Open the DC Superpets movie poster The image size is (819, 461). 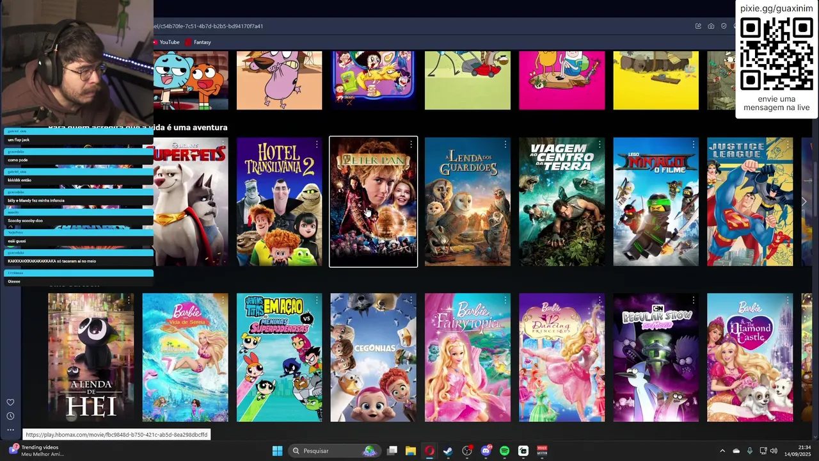191,202
